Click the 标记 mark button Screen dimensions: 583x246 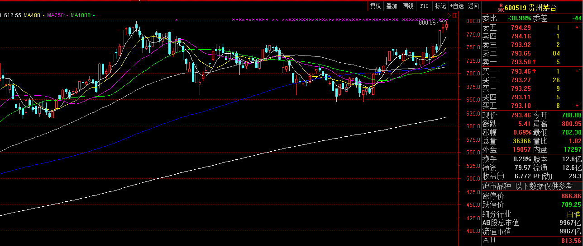point(440,6)
